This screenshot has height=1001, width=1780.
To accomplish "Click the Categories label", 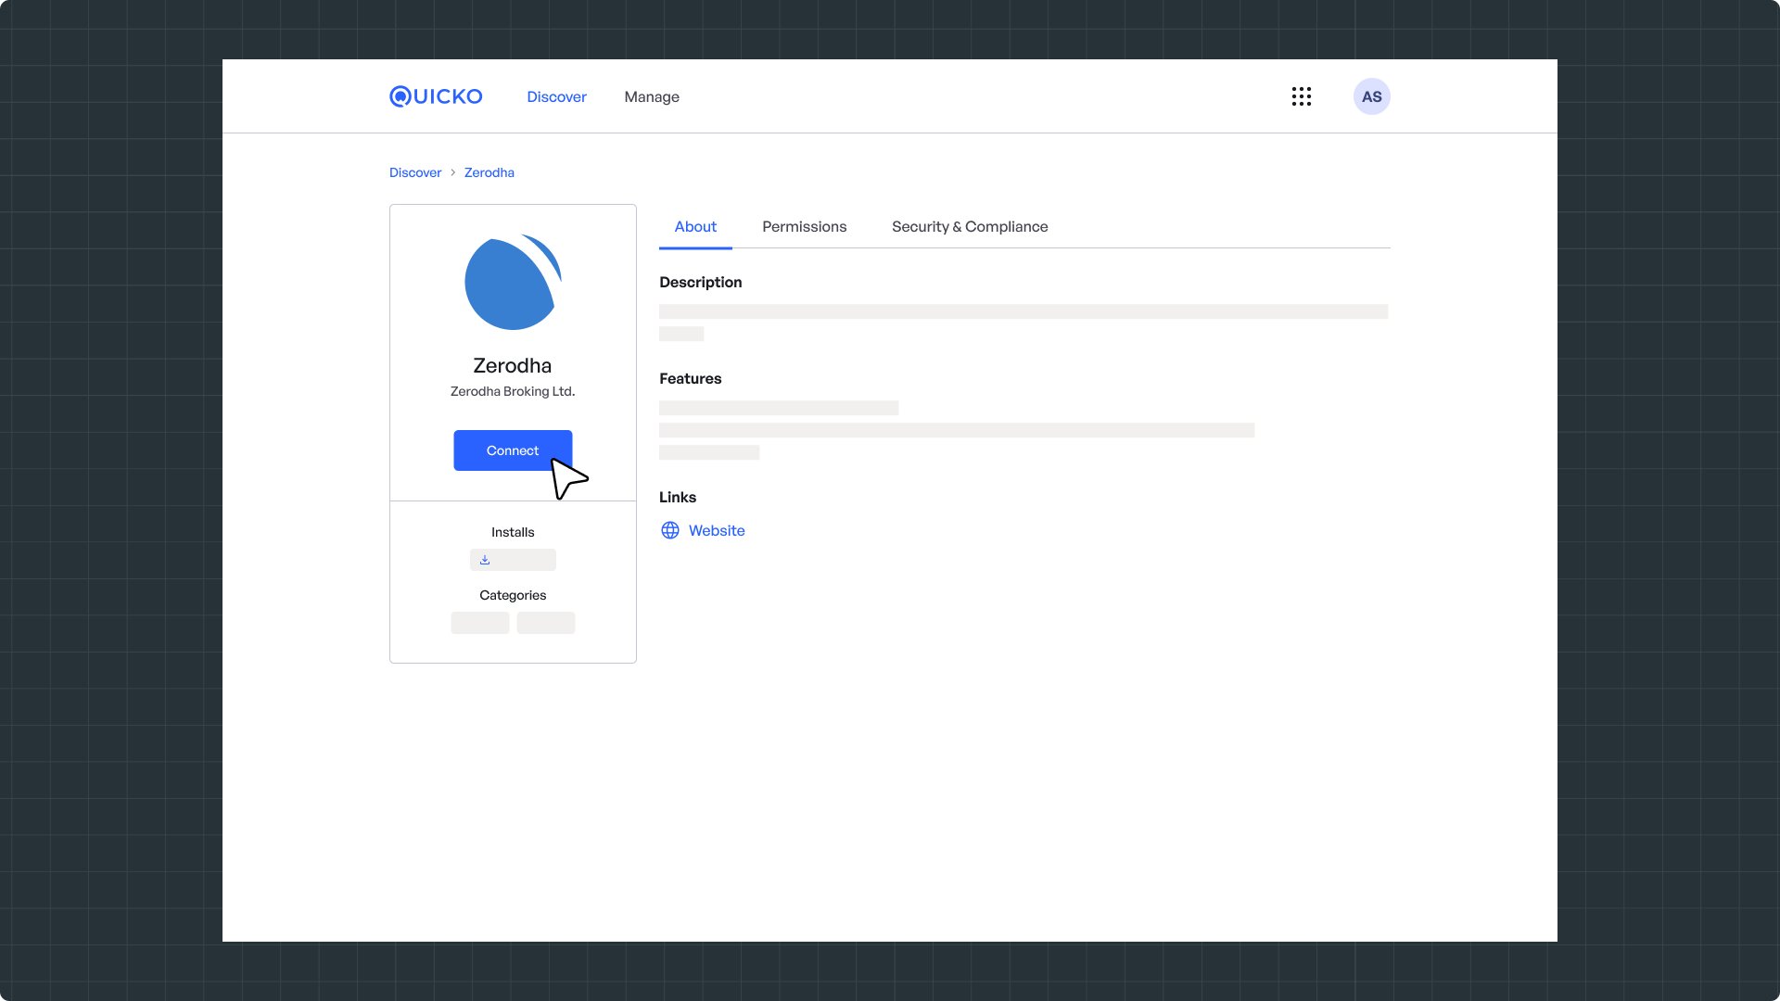I will tap(513, 595).
